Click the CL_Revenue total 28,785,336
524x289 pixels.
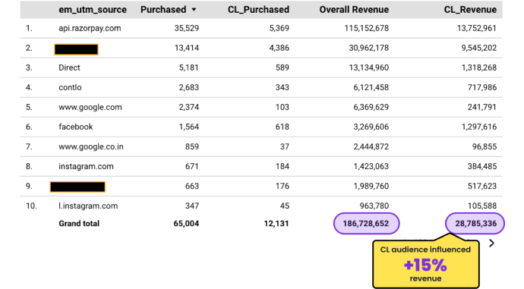pyautogui.click(x=475, y=224)
